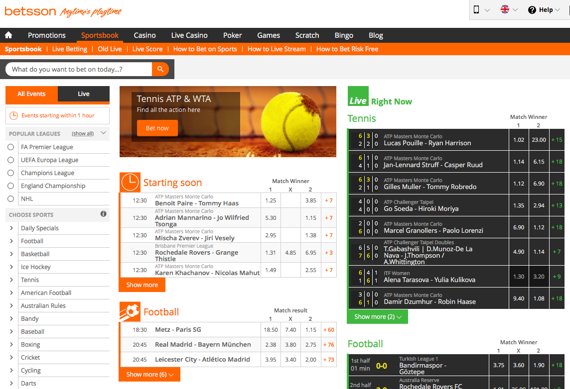Select odds 9.40 for Damir Dzumhur
570x389 pixels.
click(519, 298)
